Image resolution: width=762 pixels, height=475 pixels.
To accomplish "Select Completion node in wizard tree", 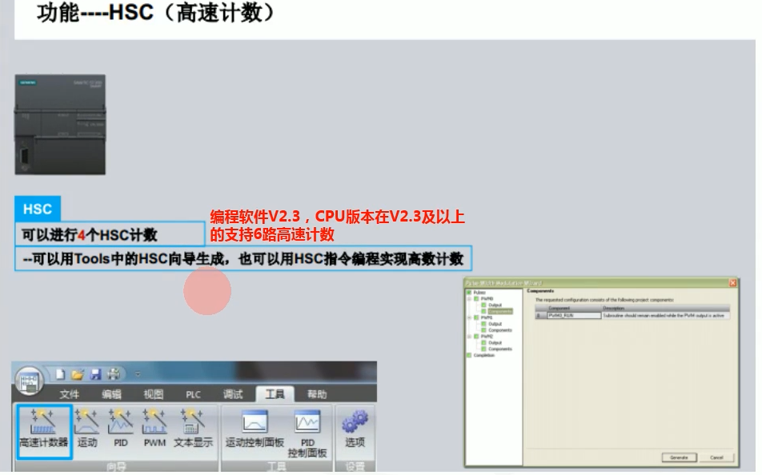I will point(483,356).
